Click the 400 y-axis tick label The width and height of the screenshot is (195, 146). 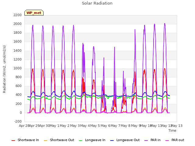19,95
